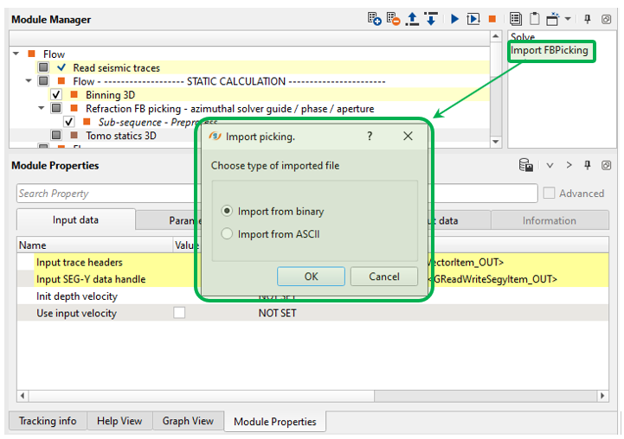Click the Add module icon in toolbar
Viewport: 624px width, 439px height.
tap(374, 19)
